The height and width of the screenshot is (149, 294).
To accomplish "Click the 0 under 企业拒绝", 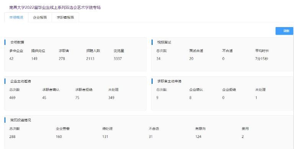I will click(223, 98).
